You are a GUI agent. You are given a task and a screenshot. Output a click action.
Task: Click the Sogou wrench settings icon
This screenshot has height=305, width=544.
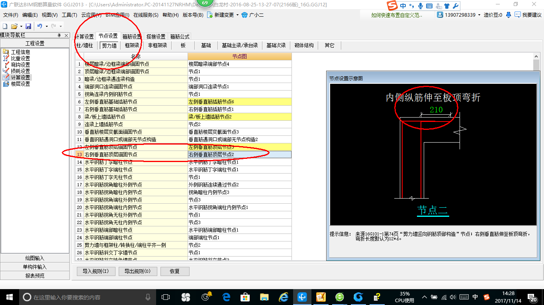(456, 6)
